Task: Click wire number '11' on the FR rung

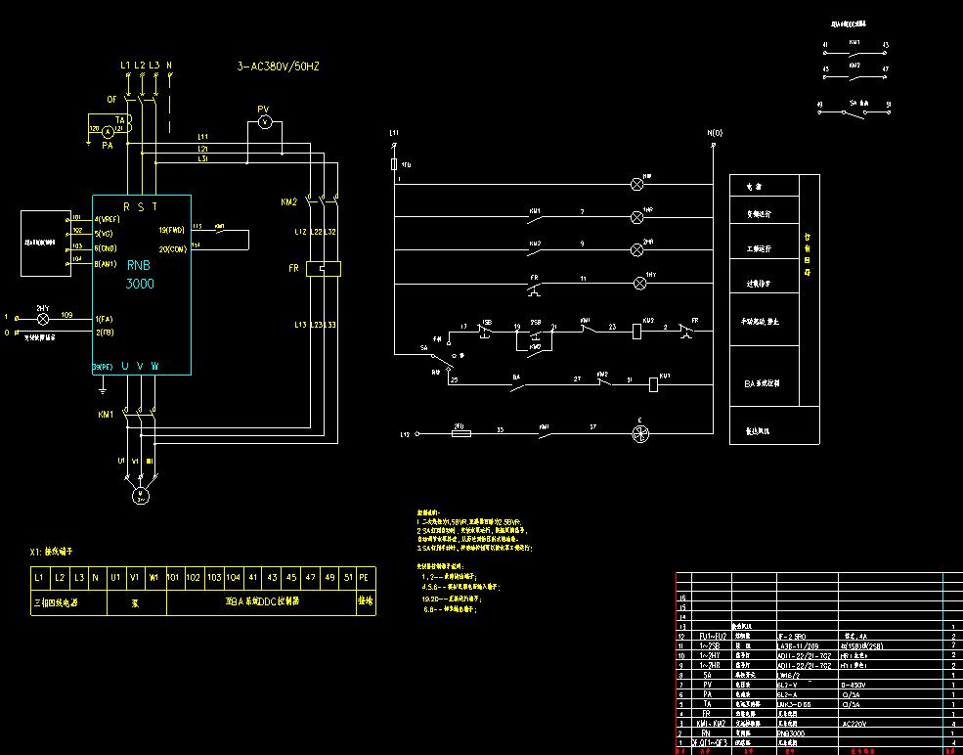Action: 583,279
